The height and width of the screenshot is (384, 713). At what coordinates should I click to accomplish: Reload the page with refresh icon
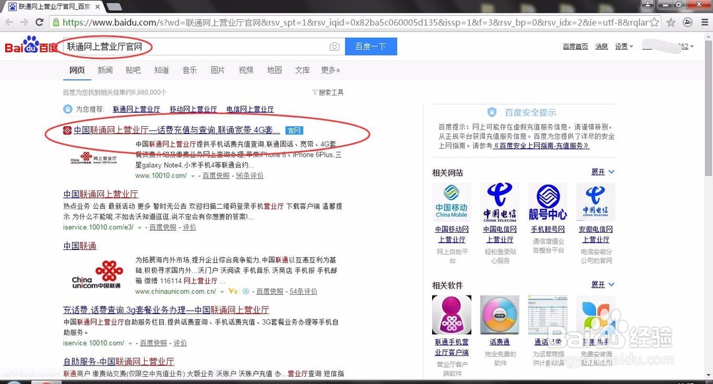[39, 22]
